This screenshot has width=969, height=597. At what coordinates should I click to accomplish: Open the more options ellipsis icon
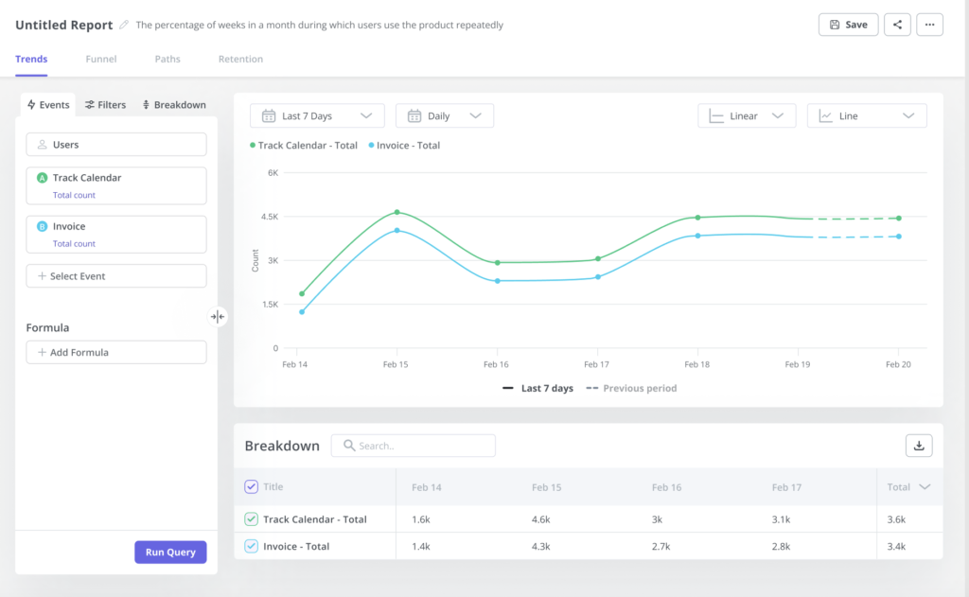coord(930,24)
